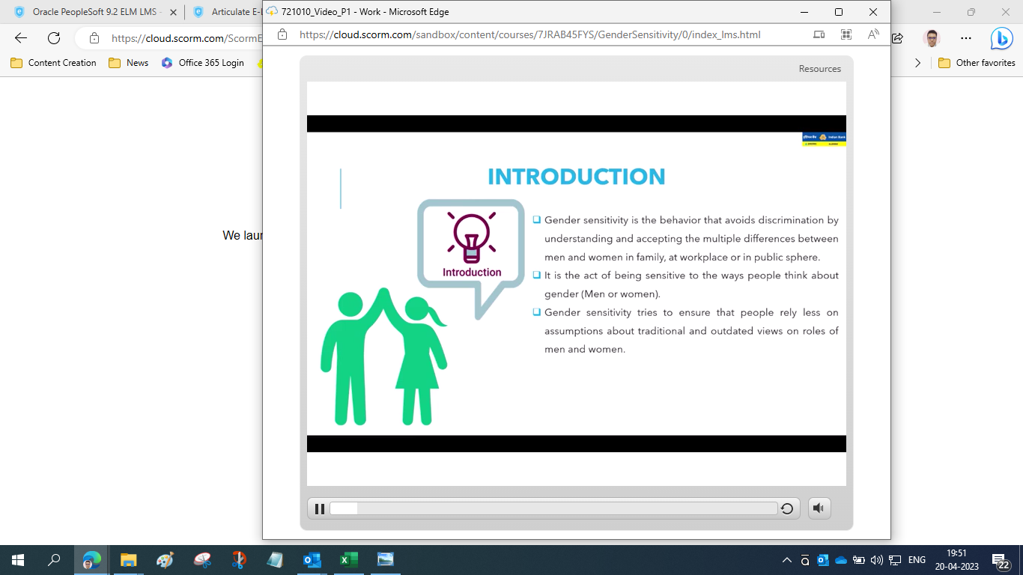Screen dimensions: 1023x575
Task: Click the view site information padlock icon
Action: pos(282,34)
